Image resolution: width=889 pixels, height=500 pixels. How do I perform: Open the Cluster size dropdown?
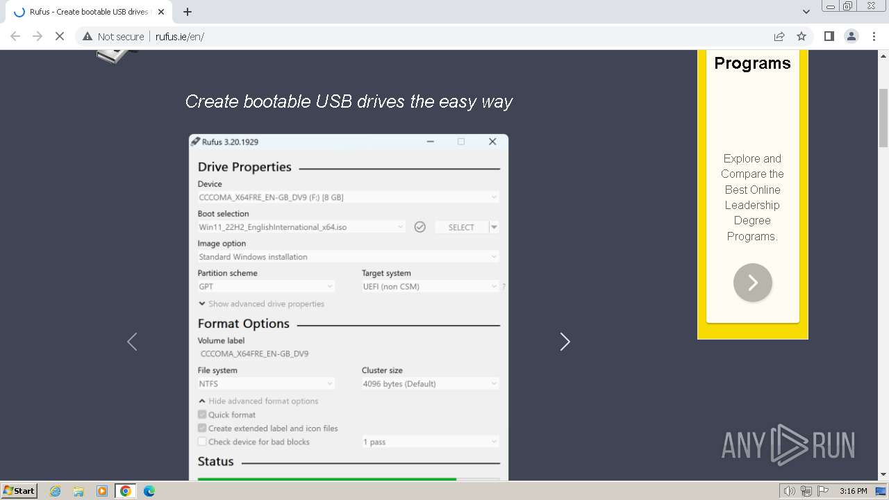[430, 384]
